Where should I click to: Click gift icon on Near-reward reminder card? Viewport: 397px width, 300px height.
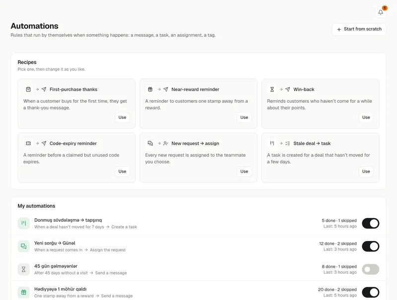[150, 89]
